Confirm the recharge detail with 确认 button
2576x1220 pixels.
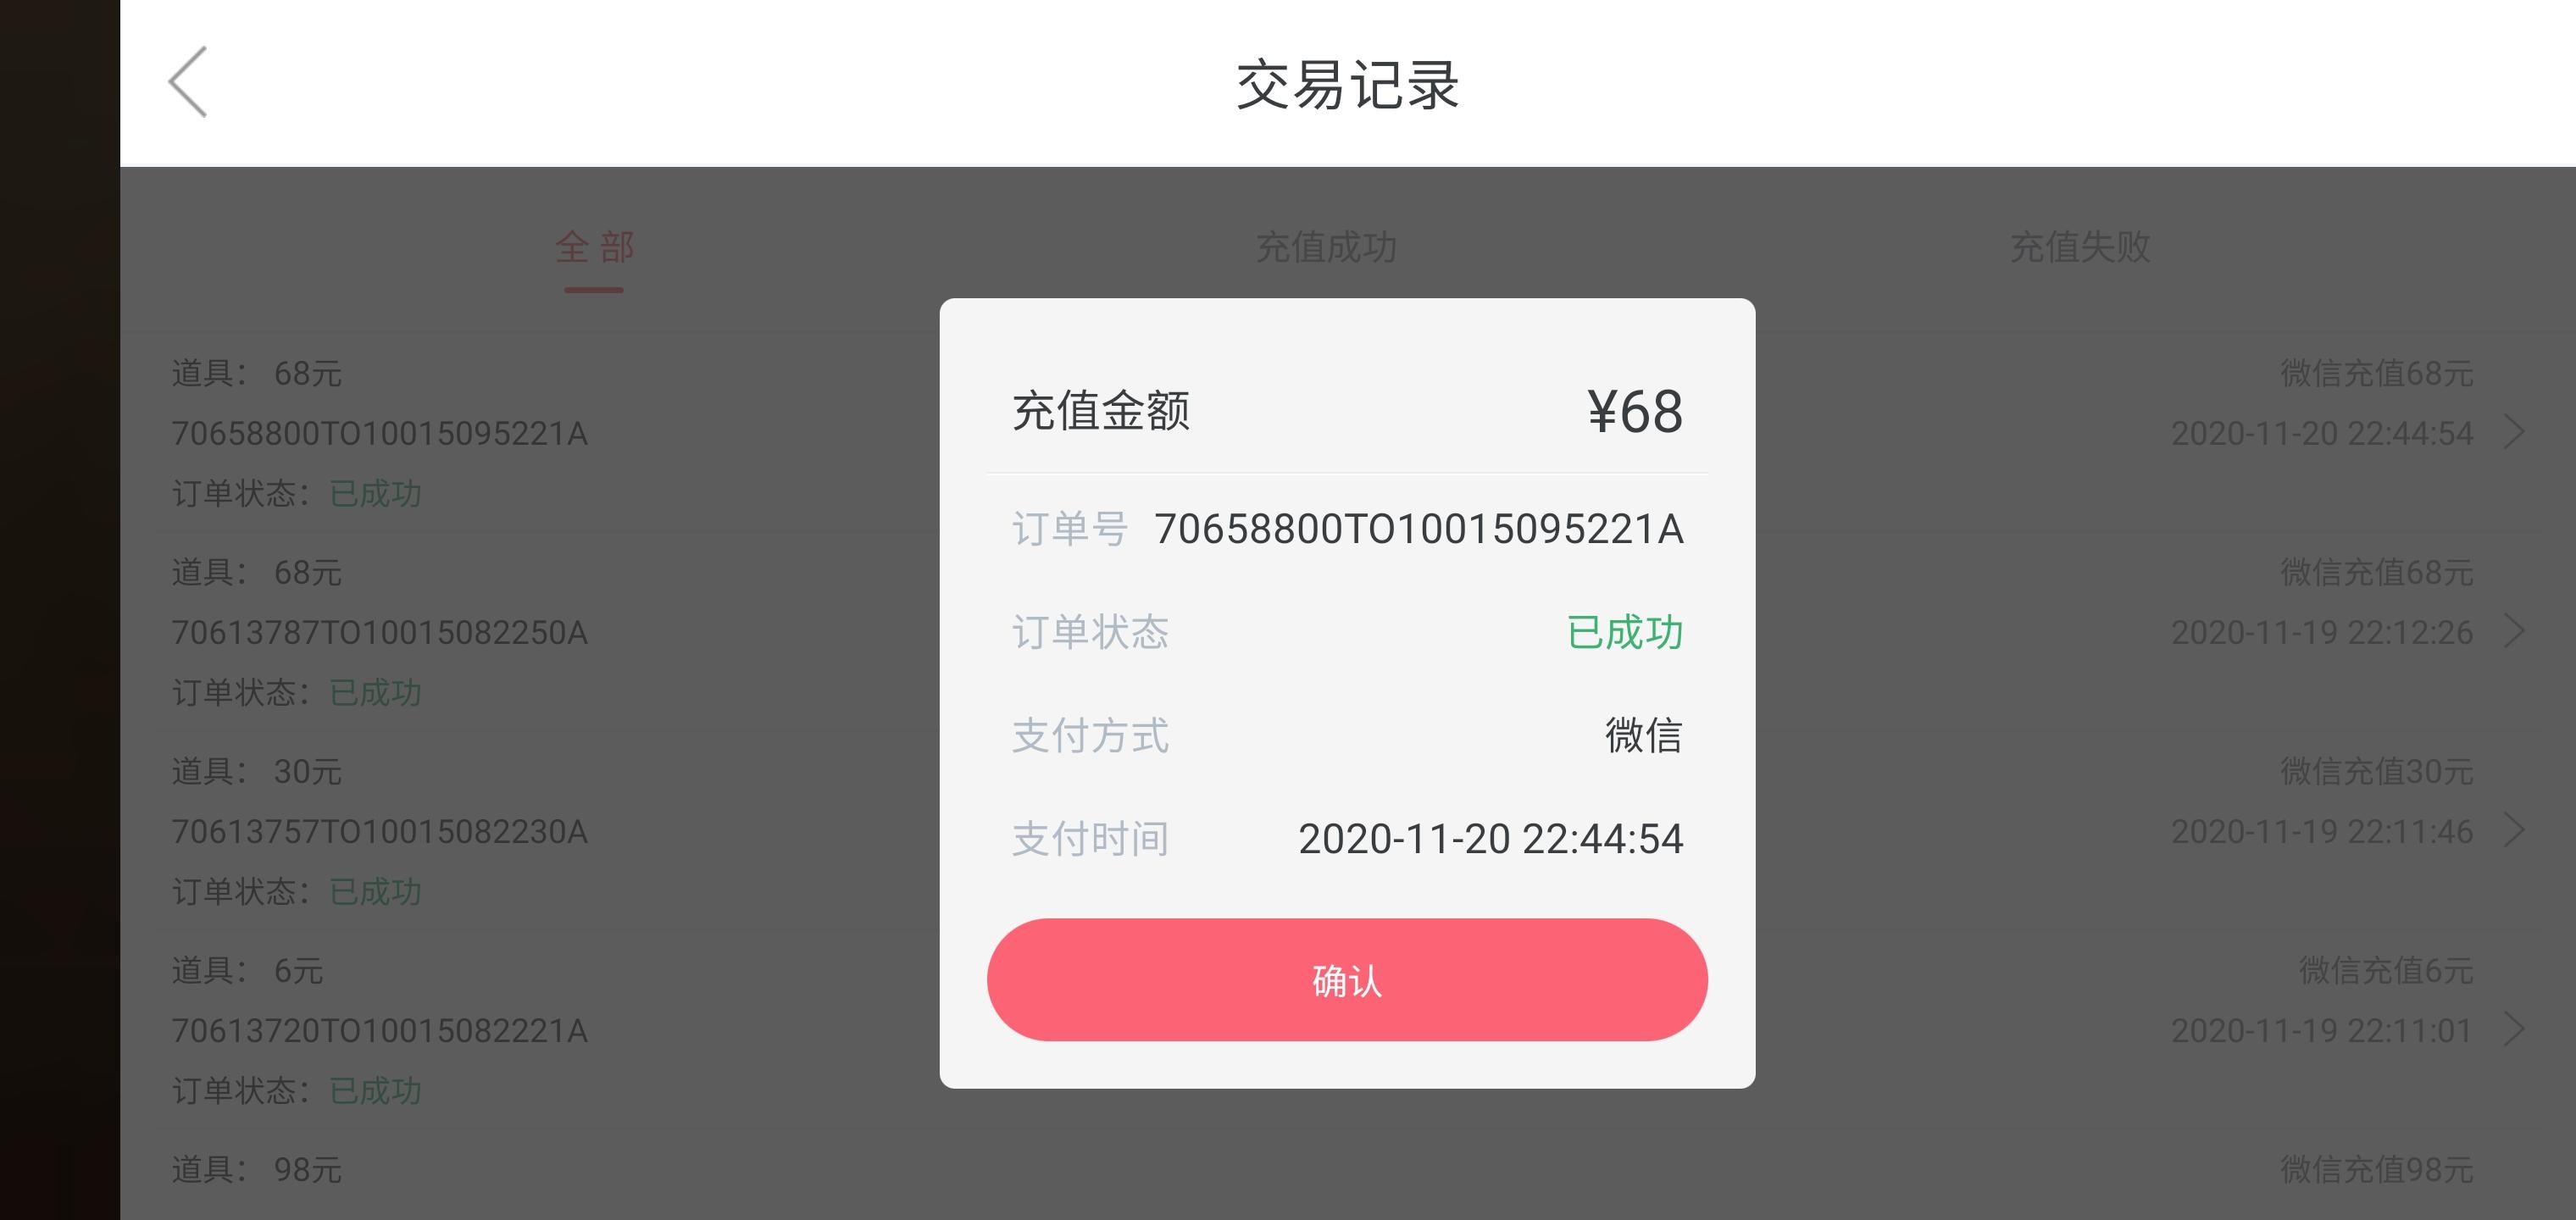(1347, 980)
